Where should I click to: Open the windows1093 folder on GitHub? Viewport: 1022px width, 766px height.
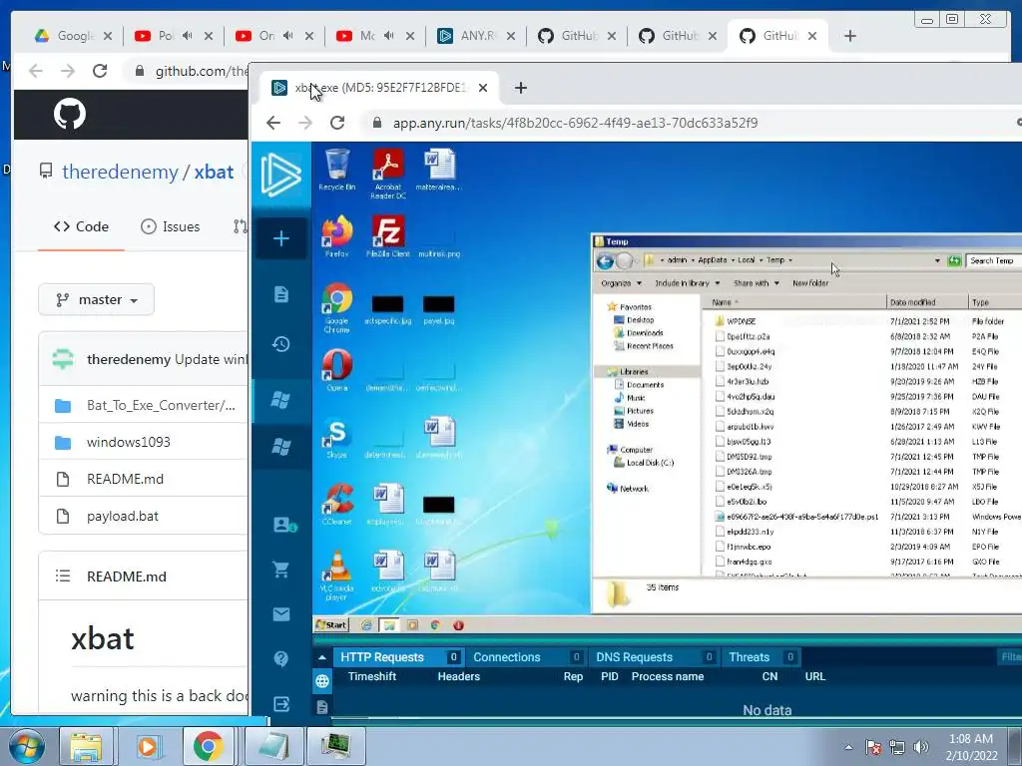pos(129,442)
